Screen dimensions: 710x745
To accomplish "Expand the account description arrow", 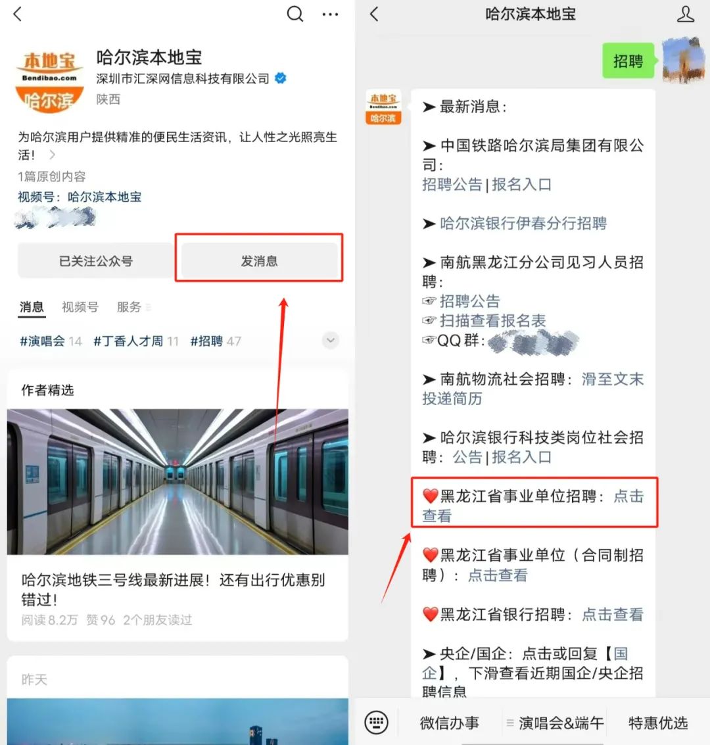I will coord(52,155).
